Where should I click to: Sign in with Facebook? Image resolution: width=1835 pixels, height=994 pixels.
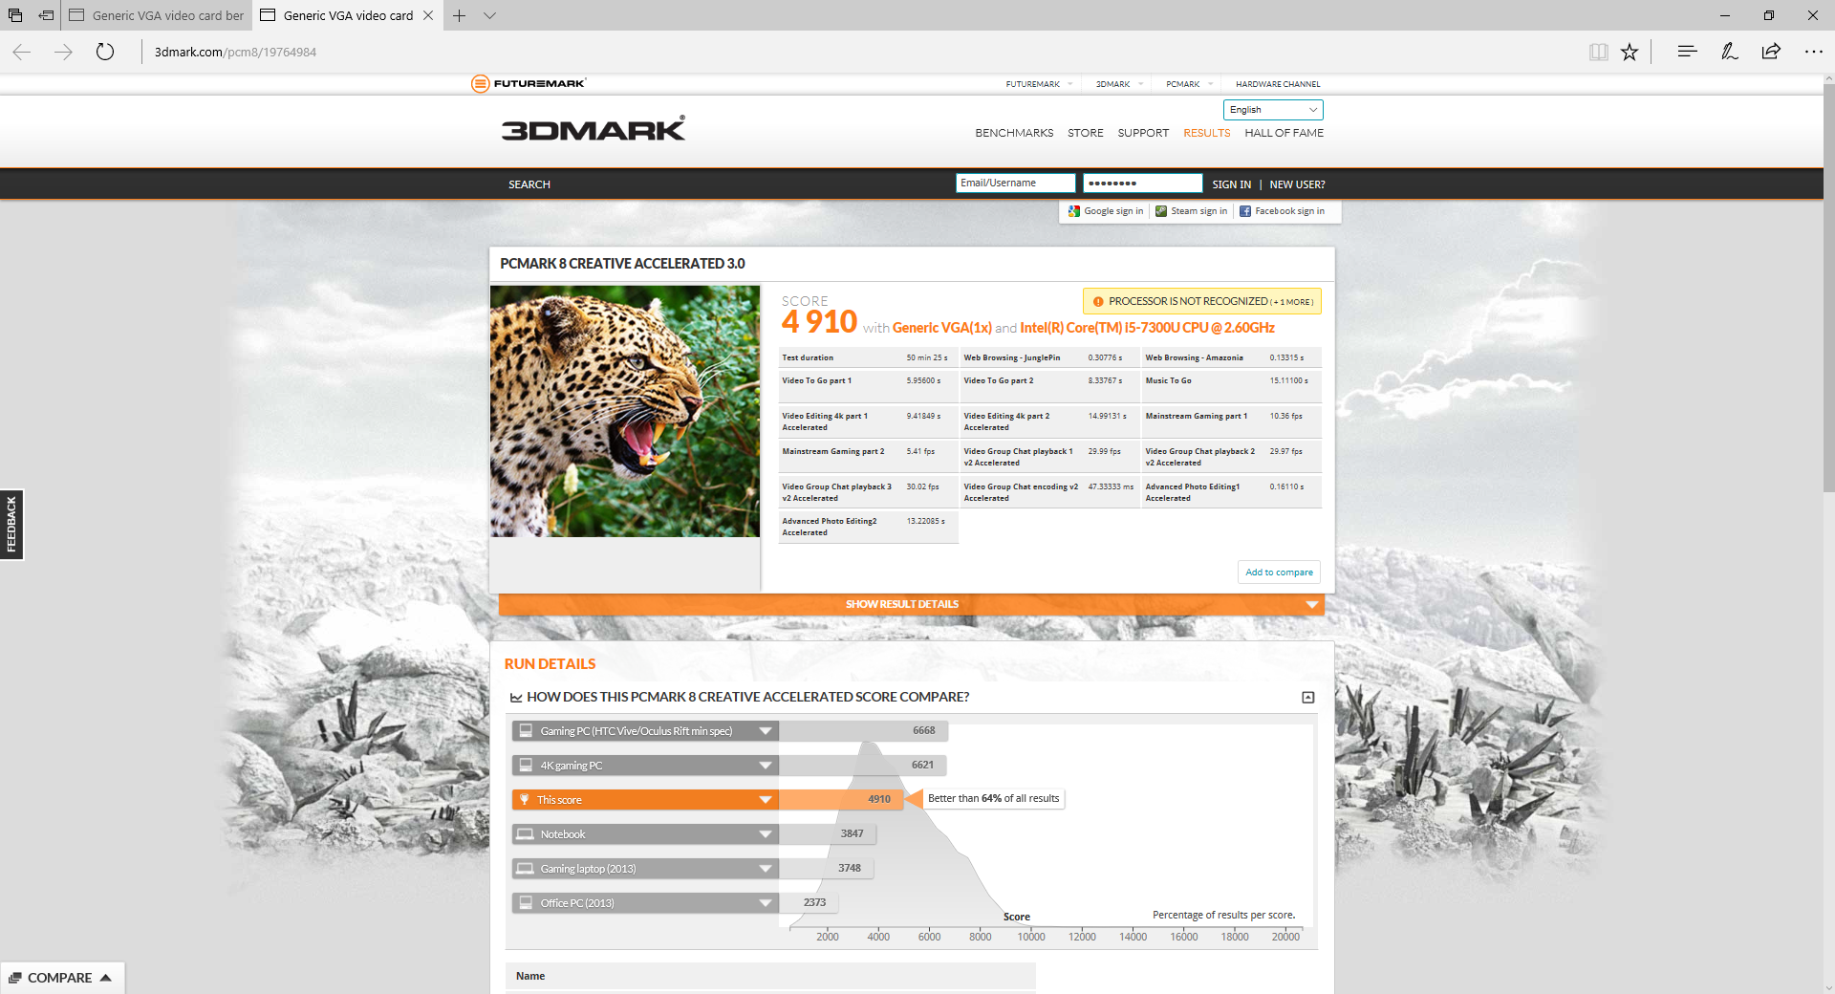click(x=1283, y=211)
